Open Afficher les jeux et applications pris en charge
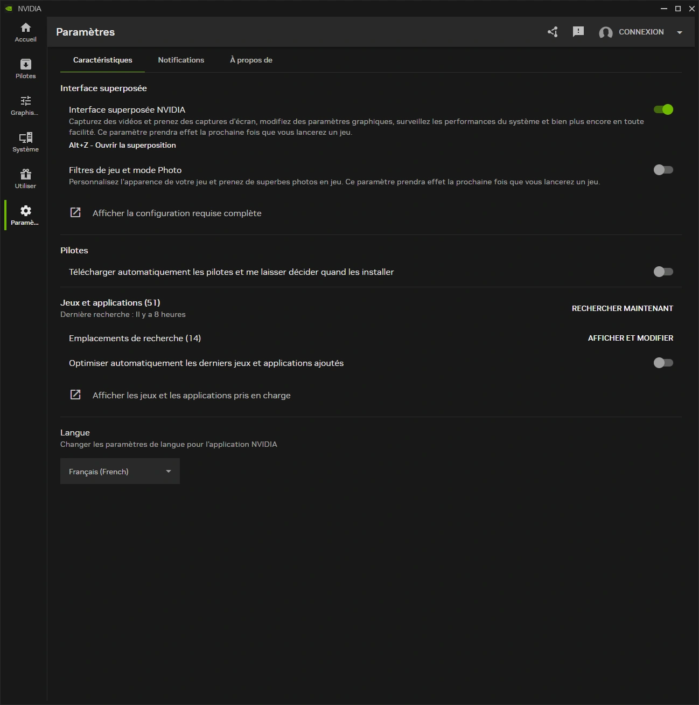This screenshot has width=699, height=705. (191, 395)
